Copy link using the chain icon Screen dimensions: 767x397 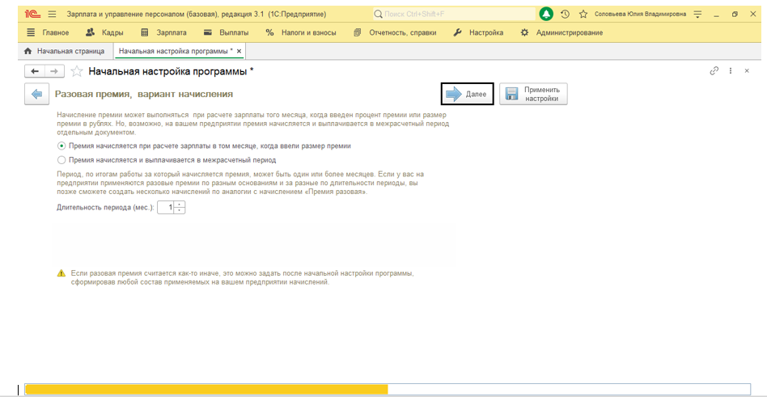[x=714, y=71]
